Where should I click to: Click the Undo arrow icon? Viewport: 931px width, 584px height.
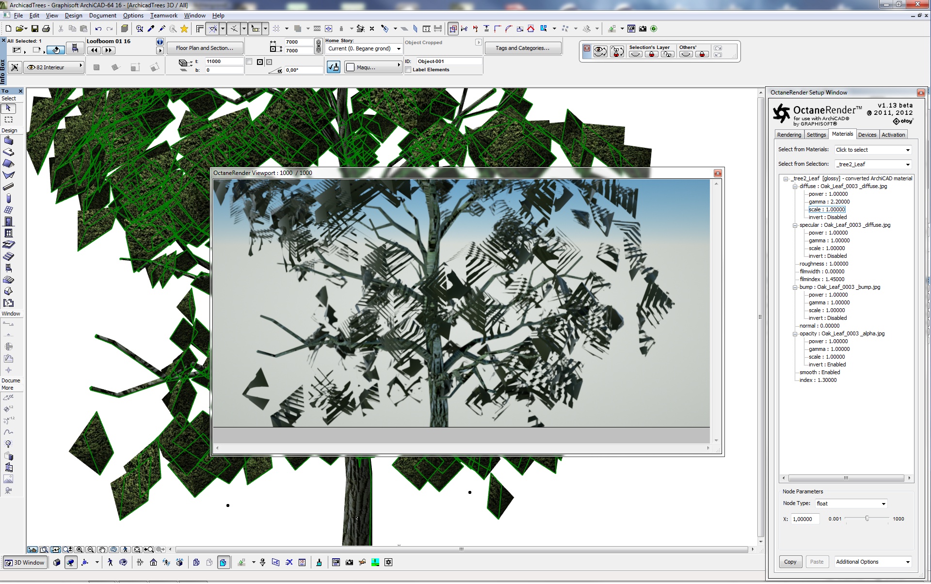coord(98,29)
